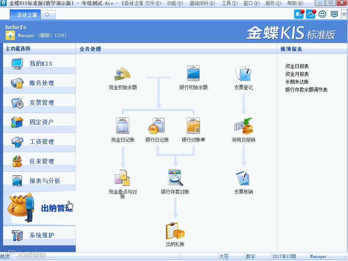
Task: Click the Manager entry in the status bar
Action: coord(318,256)
